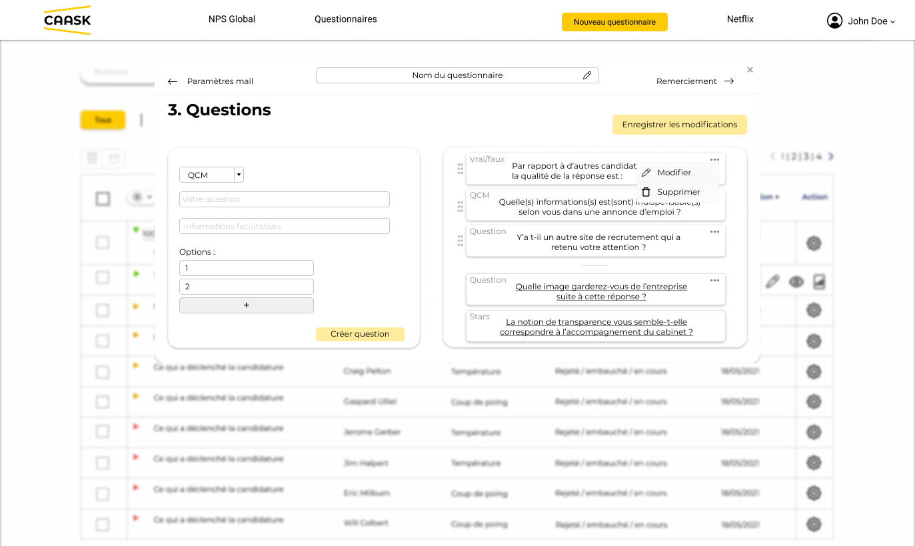Click the trash icon in Supprimer menu entry
Image resolution: width=915 pixels, height=546 pixels.
tap(646, 192)
